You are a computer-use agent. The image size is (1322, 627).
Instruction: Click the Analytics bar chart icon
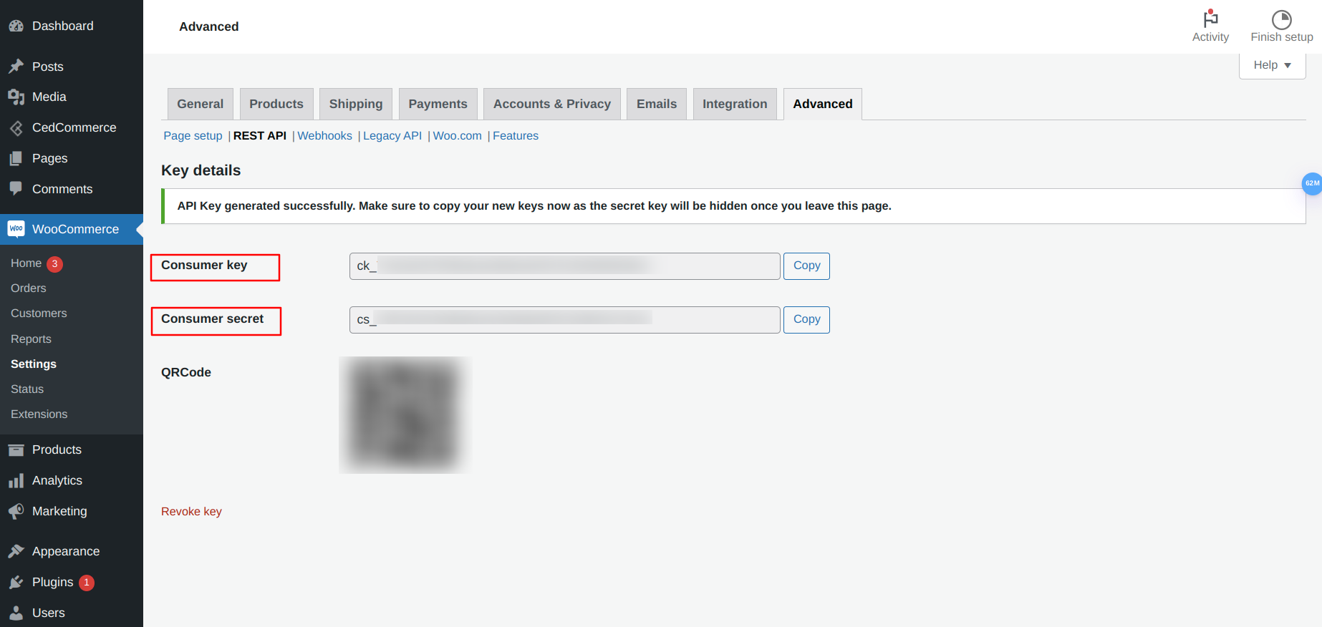[x=16, y=481]
